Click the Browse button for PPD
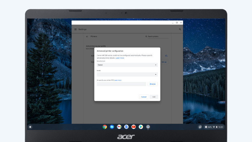Screen dimensions: 252x142 pyautogui.click(x=153, y=84)
